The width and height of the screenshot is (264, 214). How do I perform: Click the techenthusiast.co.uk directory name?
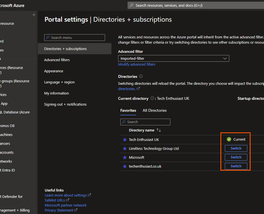click(145, 166)
